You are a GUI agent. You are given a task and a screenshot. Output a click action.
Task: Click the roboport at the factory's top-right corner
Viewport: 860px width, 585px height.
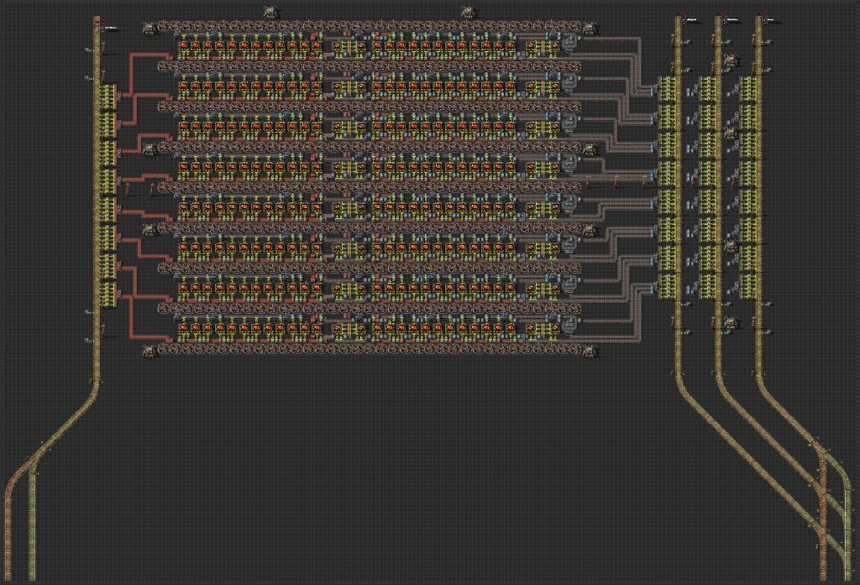590,28
